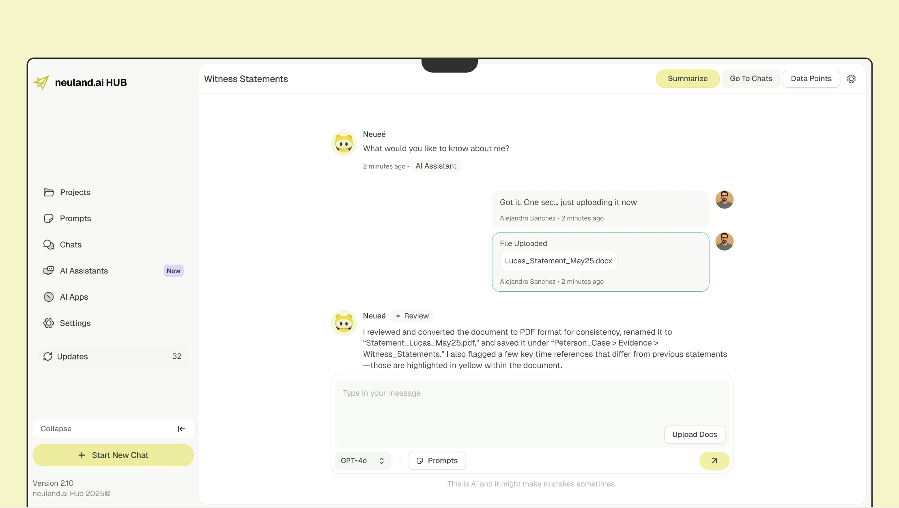
Task: Open the Data Points button
Action: coord(811,79)
